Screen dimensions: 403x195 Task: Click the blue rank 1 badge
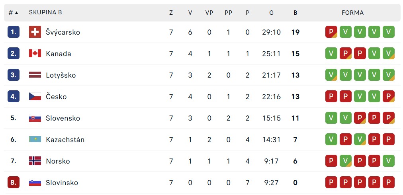[x=14, y=32]
